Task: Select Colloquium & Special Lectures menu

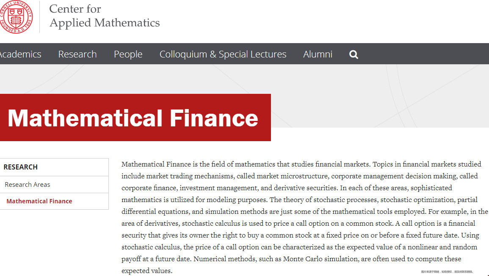Action: coord(223,54)
